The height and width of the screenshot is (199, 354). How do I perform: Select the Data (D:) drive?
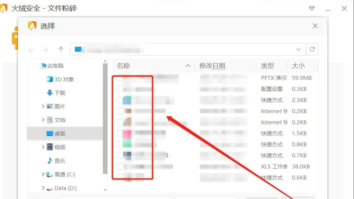(66, 188)
